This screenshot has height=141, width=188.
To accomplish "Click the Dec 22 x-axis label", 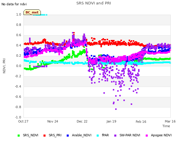I will click(82, 121).
